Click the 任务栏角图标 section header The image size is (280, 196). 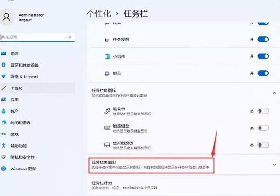[x=183, y=93]
